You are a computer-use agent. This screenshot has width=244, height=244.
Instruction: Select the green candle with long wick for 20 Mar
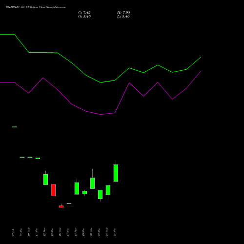click(x=92, y=183)
